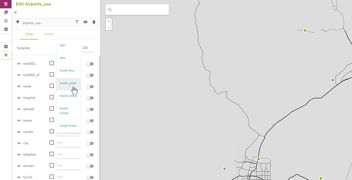Enable the toggle switch for telephon row
Screen dimensions: 352x180
(90, 155)
